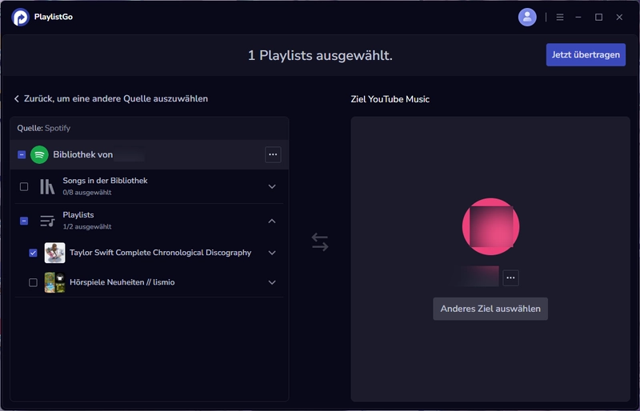Toggle the Bibliothek von checkbox
Viewport: 640px width, 411px height.
pyautogui.click(x=22, y=154)
